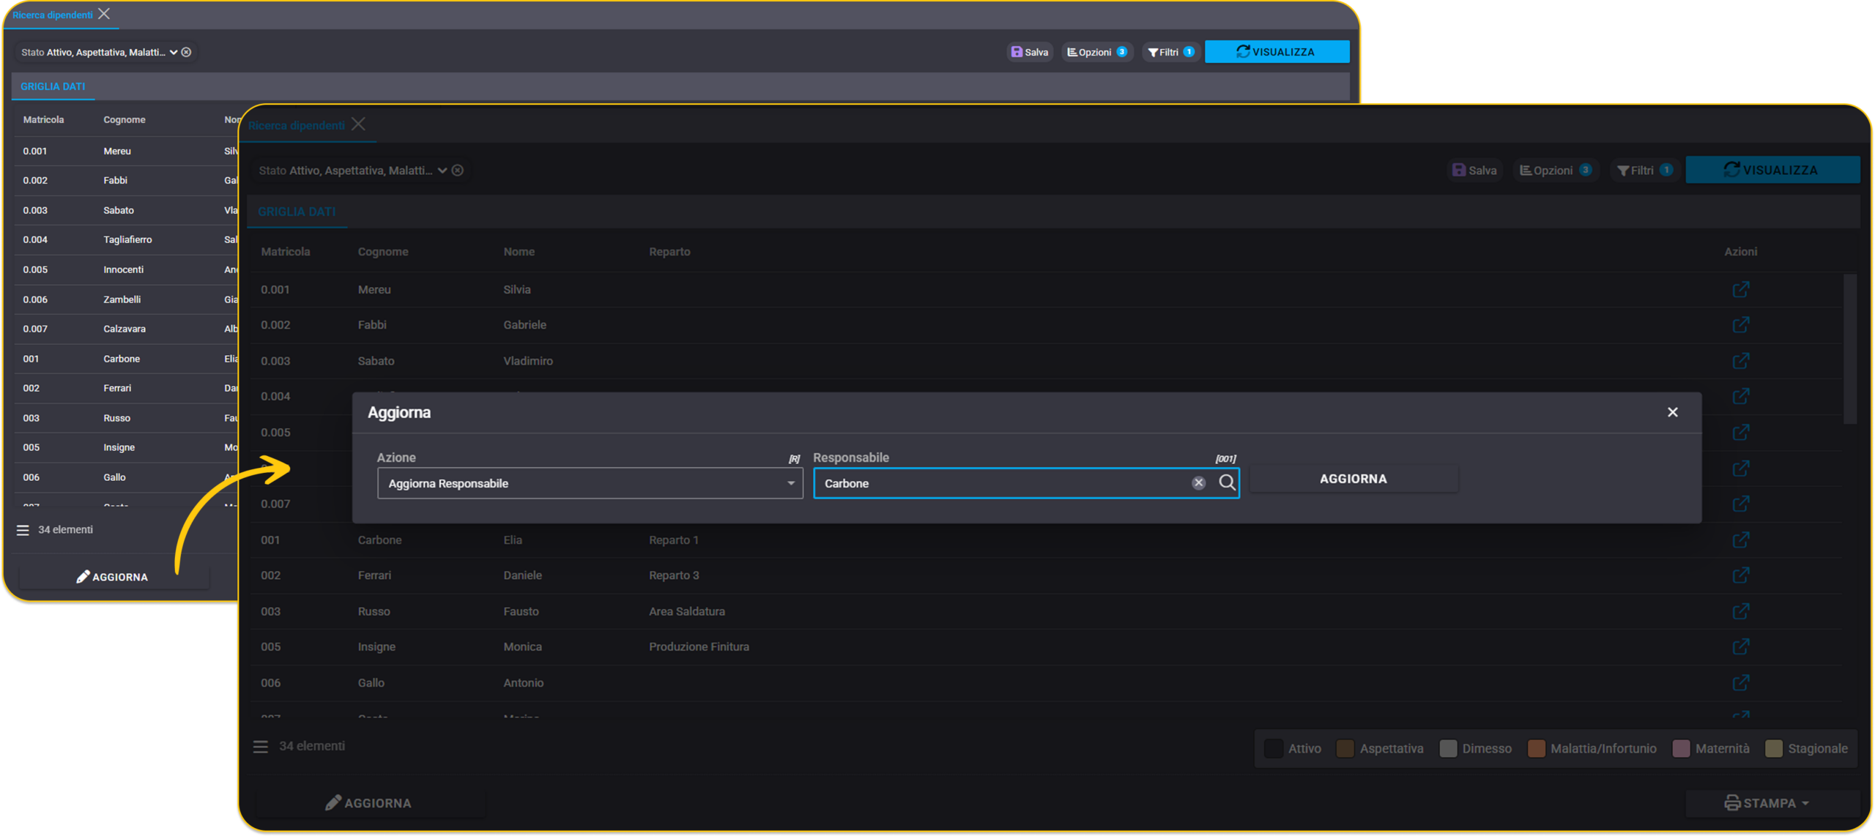Open the Responsabile search lookup icon
Screen dimensions: 1875x836
click(1227, 482)
